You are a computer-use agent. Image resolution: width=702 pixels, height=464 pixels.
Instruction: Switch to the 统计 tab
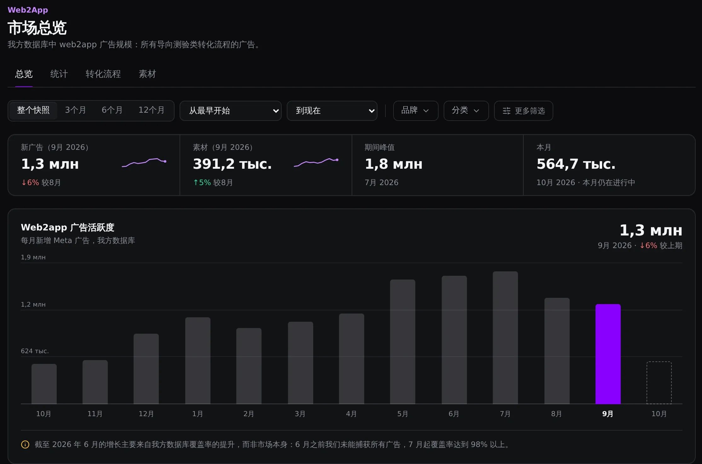(x=59, y=74)
